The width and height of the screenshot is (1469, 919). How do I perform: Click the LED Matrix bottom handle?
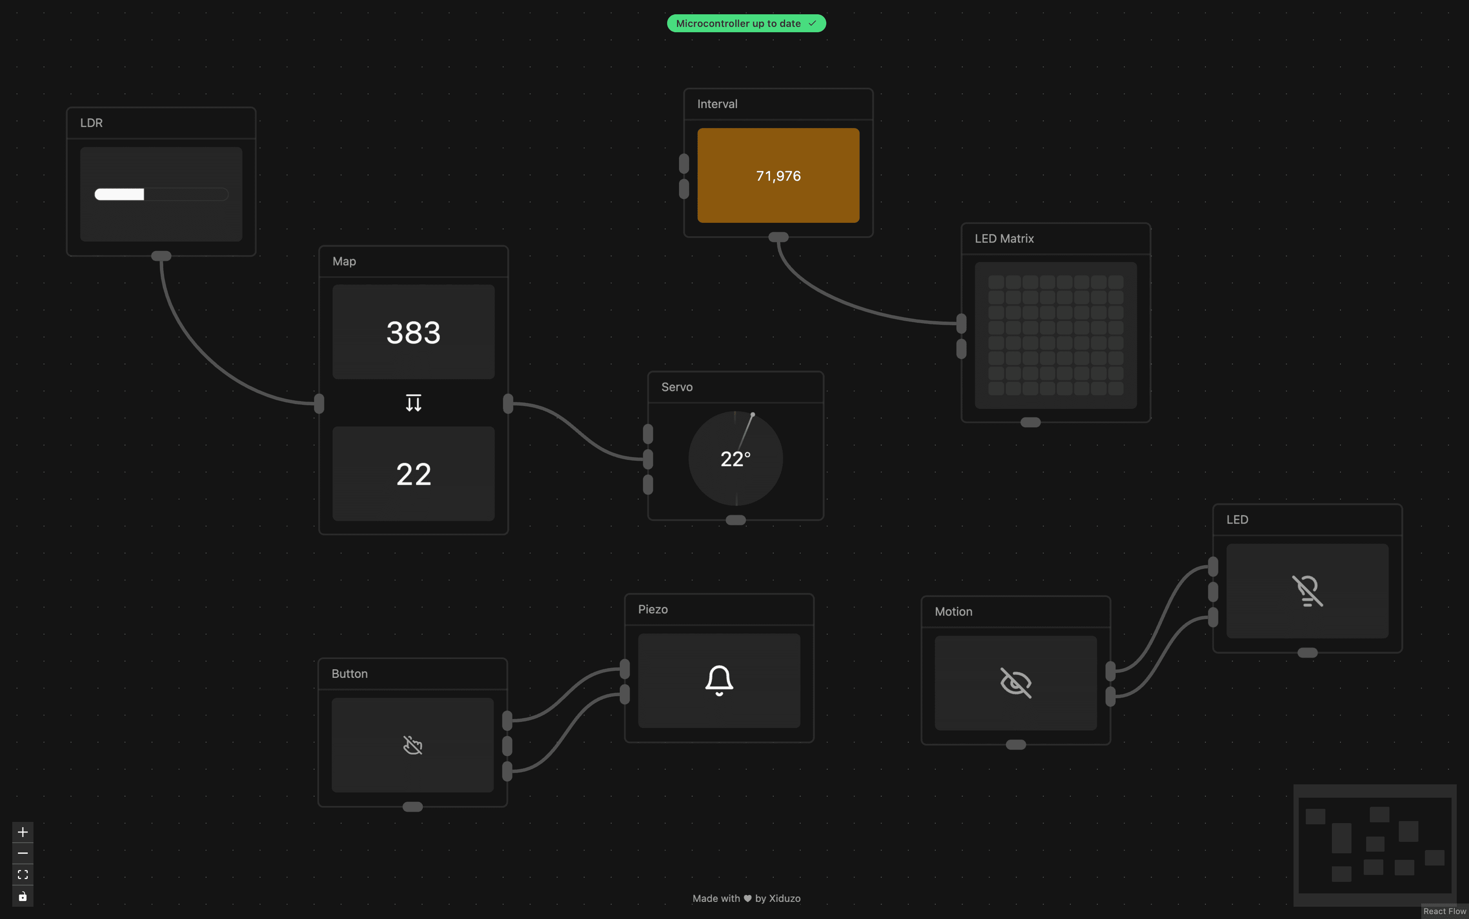tap(1030, 422)
